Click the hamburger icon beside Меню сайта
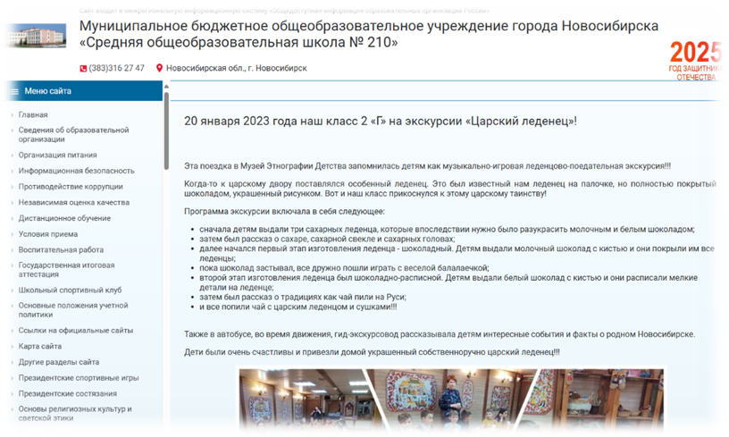The width and height of the screenshot is (729, 437). [13, 91]
